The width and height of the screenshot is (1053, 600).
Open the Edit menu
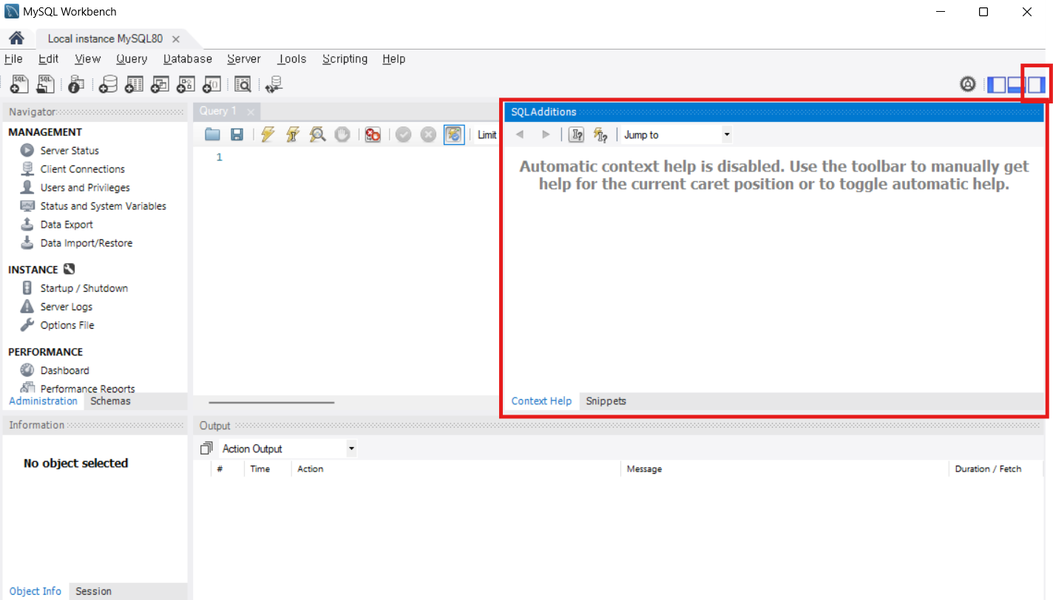pyautogui.click(x=48, y=59)
